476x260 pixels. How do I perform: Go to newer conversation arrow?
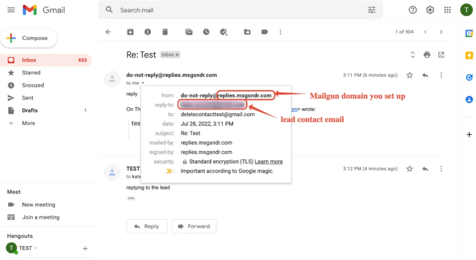click(425, 32)
